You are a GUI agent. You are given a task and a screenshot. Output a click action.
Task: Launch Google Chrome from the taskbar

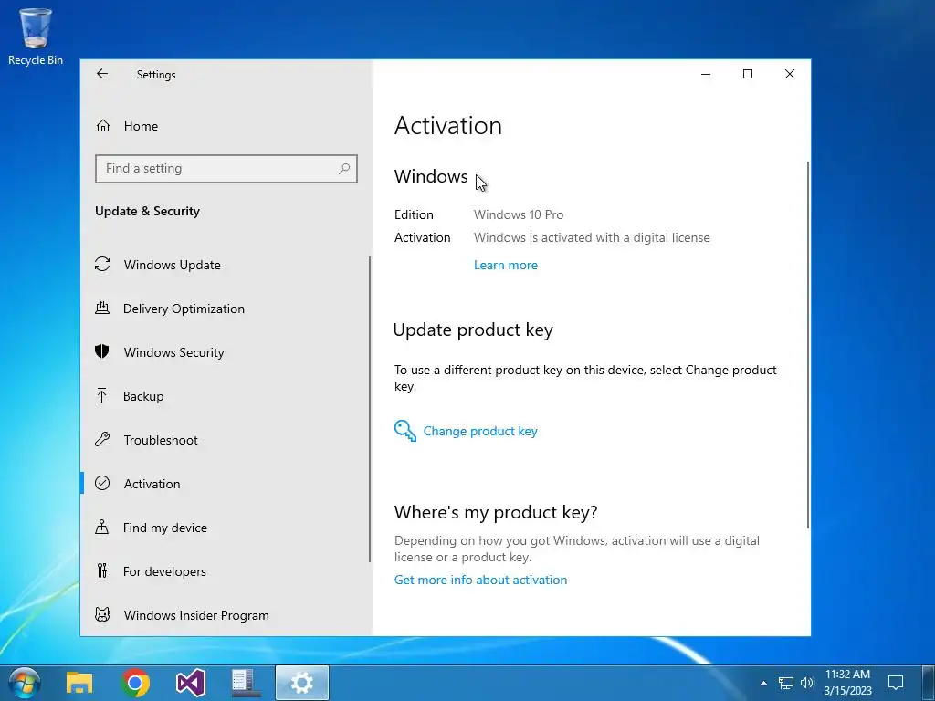point(135,683)
